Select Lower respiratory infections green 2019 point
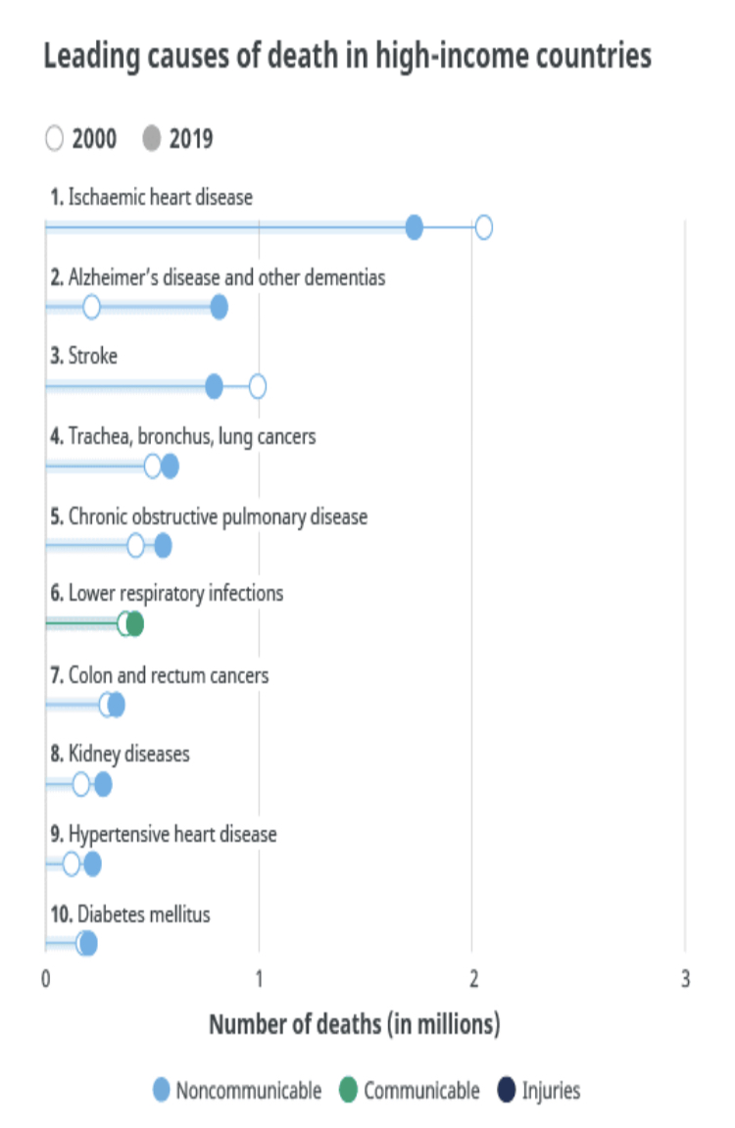The image size is (735, 1128). pyautogui.click(x=134, y=624)
